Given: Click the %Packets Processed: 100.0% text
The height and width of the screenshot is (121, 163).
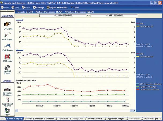Looking at the screenshot, I should [x=79, y=12].
